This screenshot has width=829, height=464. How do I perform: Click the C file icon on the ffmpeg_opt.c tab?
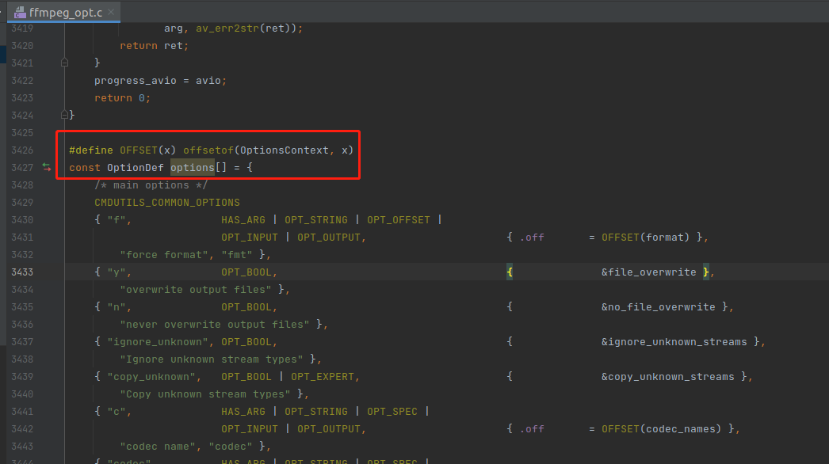(x=18, y=12)
